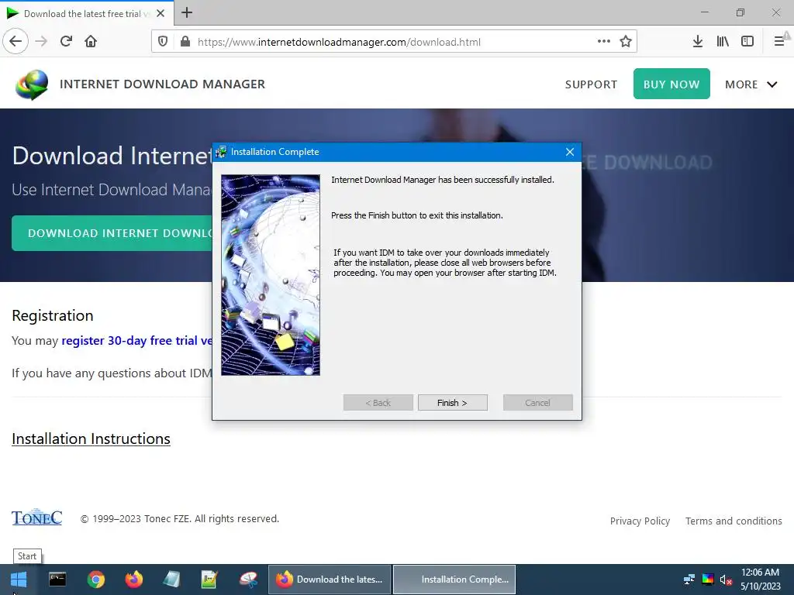Open the notebook app pinned on taskbar

pyautogui.click(x=171, y=580)
